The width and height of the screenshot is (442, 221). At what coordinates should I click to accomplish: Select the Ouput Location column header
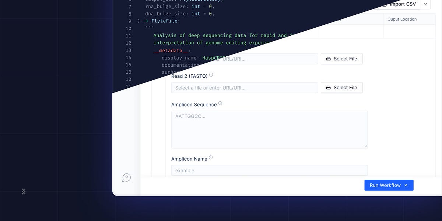coord(401,19)
